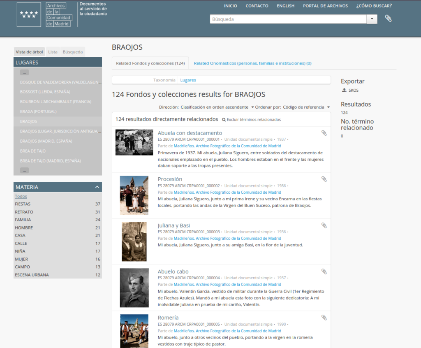
Task: Click paperclip icon for Abuela con destacamento
Action: coord(324,133)
